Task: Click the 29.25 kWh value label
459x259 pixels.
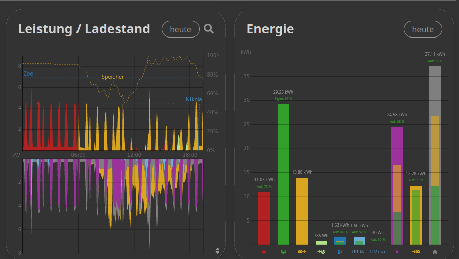Action: pyautogui.click(x=283, y=92)
